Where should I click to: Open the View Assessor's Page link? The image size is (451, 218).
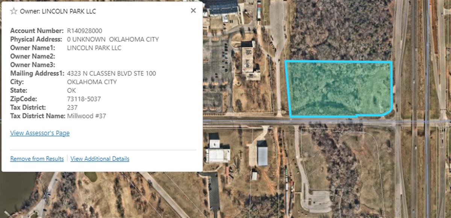click(40, 133)
